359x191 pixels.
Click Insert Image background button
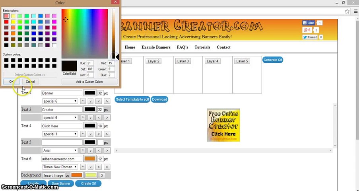coord(53,175)
